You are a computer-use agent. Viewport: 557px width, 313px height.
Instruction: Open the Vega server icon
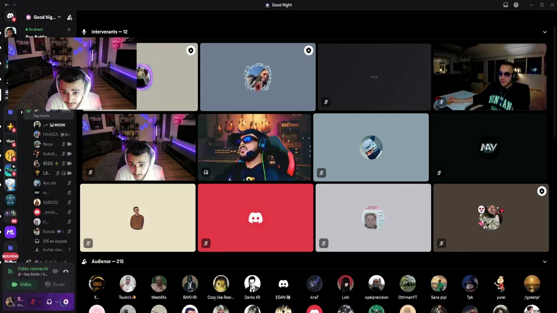[10, 141]
